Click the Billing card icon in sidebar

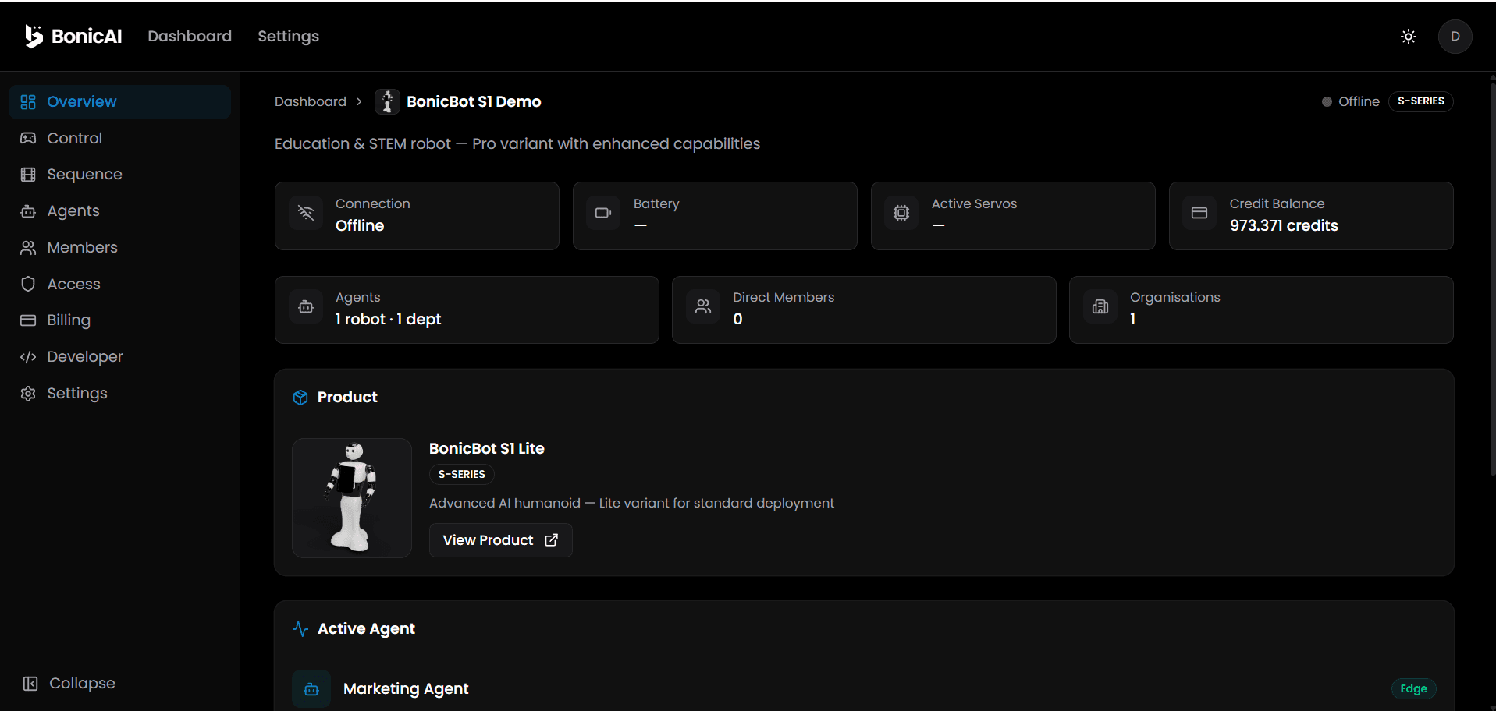click(28, 320)
